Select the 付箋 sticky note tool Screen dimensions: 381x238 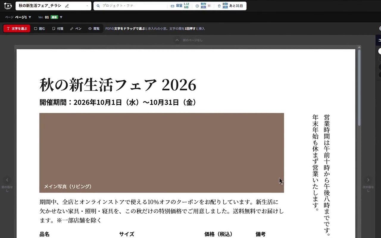[x=58, y=29]
